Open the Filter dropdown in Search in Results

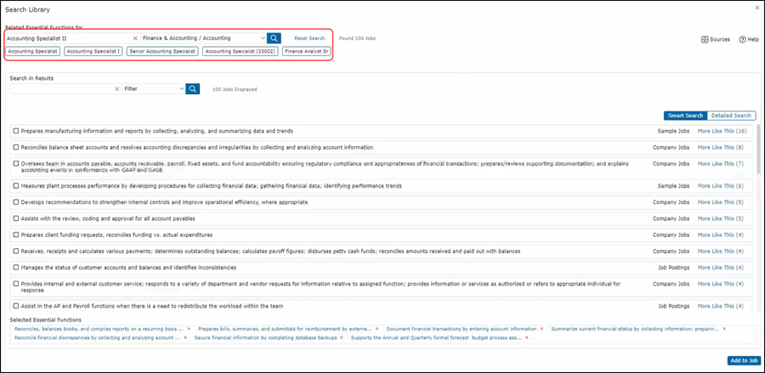point(153,88)
